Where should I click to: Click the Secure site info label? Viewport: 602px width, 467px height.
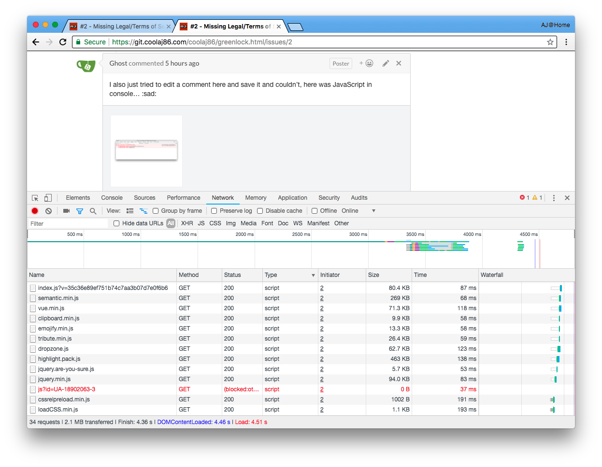[x=91, y=42]
